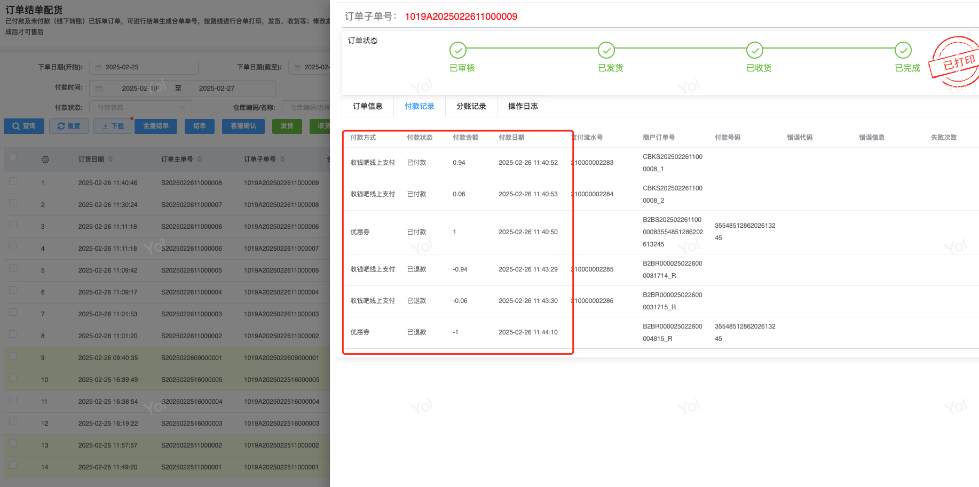Click the 全量结单 button

click(x=156, y=126)
